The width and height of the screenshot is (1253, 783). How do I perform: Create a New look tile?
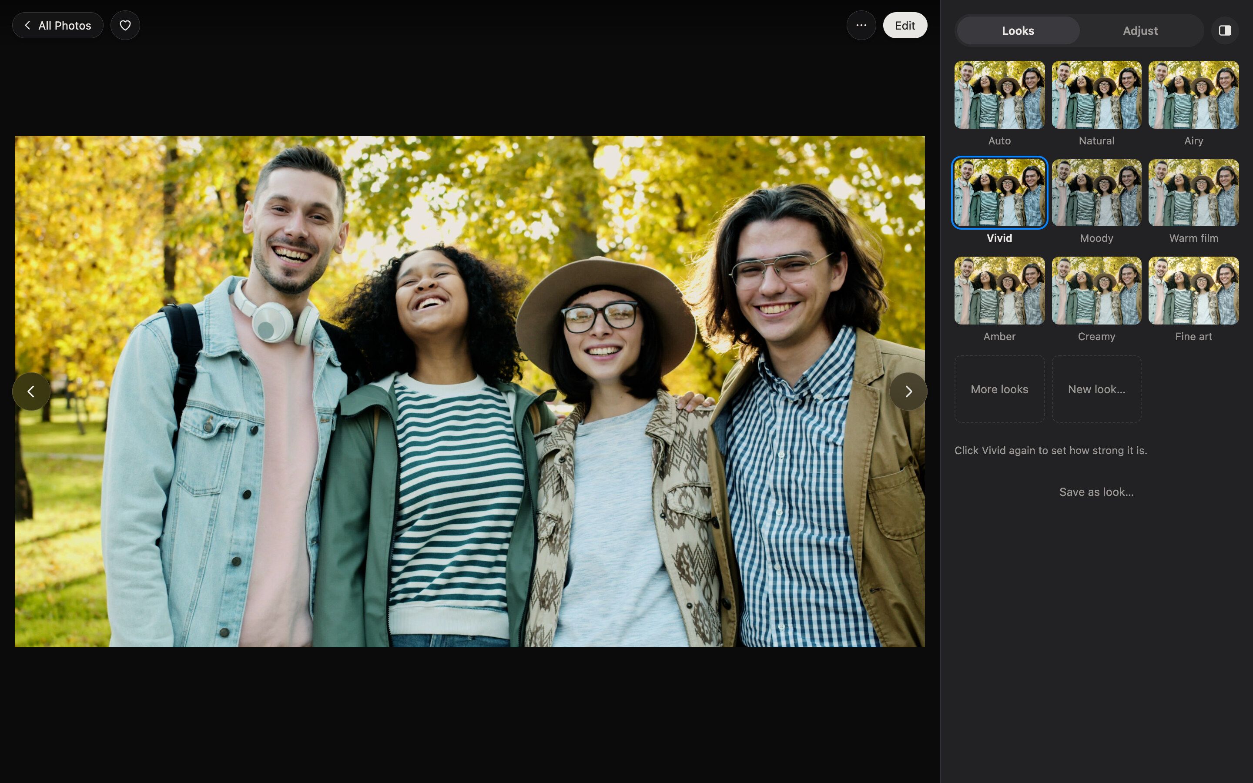[x=1096, y=389]
